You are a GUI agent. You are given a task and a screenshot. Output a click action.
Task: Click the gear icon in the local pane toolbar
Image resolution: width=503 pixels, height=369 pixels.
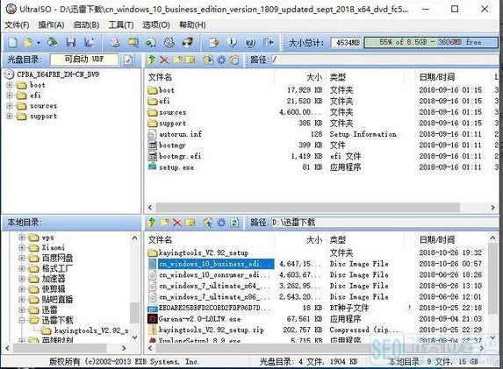pos(221,223)
